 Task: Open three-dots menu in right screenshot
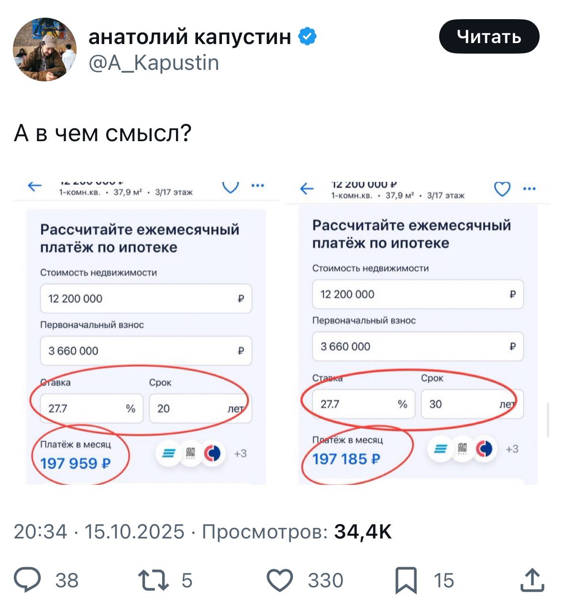point(529,189)
